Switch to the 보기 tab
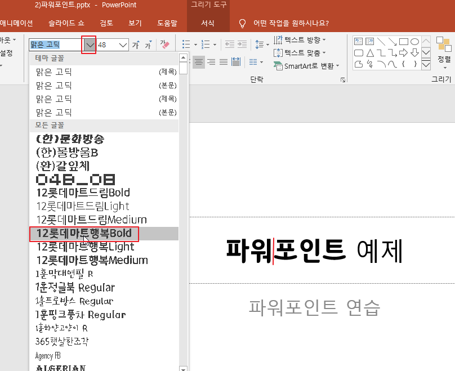 (135, 23)
